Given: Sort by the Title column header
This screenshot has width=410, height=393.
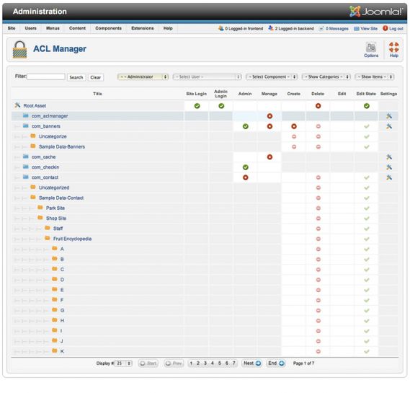Looking at the screenshot, I should [x=97, y=94].
